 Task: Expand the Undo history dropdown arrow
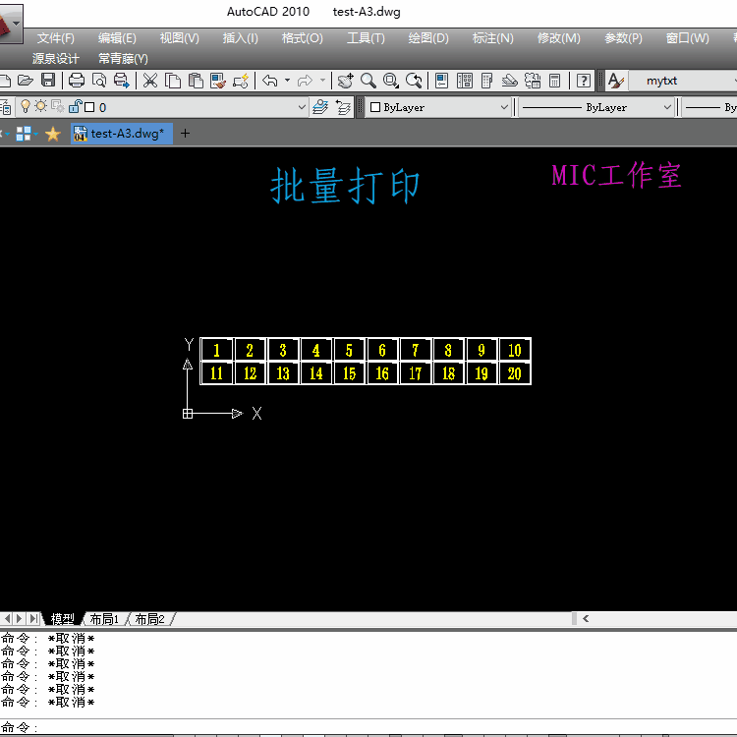click(287, 81)
